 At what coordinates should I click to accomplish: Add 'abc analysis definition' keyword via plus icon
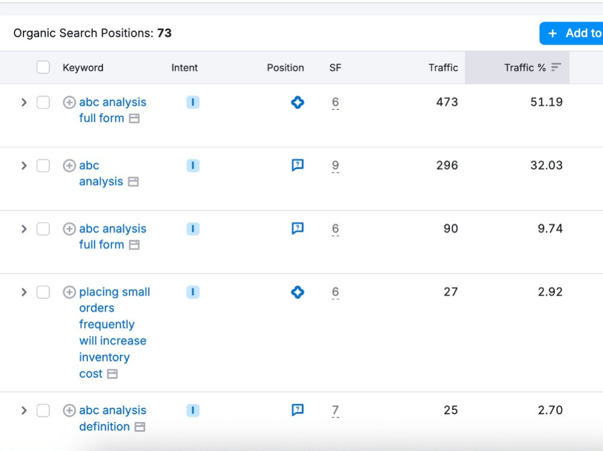(69, 410)
